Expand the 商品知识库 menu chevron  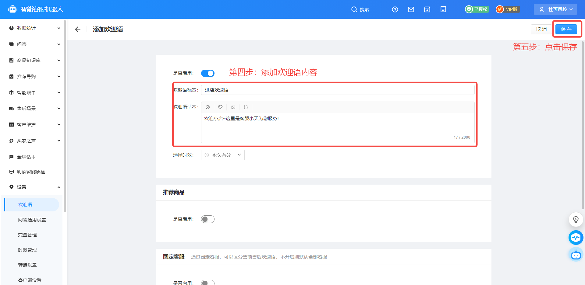point(59,60)
